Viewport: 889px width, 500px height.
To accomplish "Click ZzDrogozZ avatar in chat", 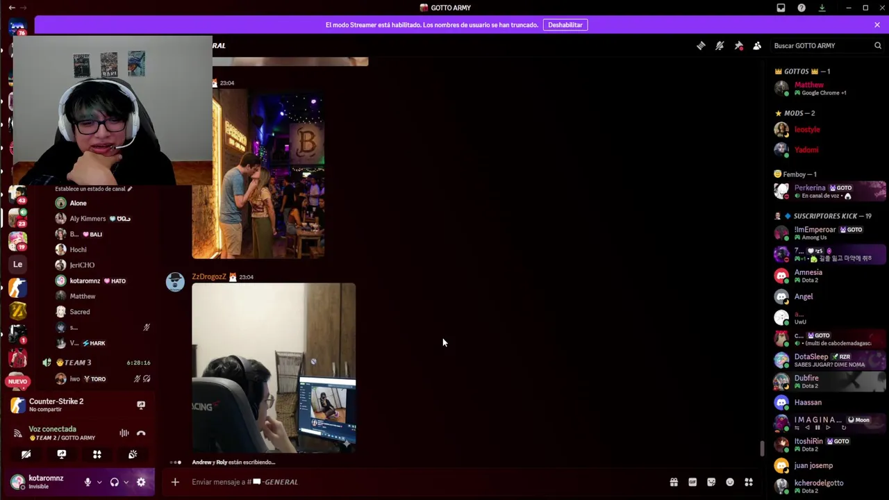I will [175, 281].
